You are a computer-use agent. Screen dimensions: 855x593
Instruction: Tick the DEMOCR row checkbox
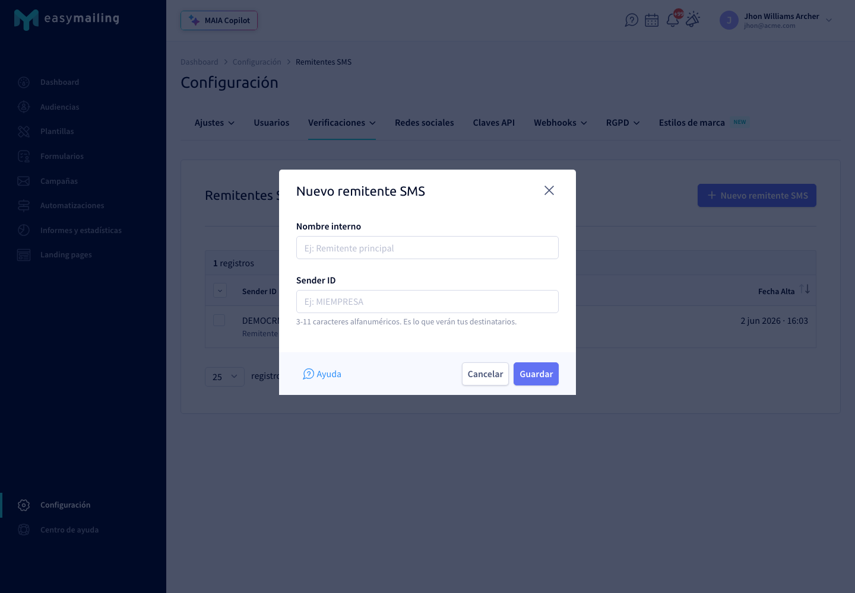coord(219,320)
